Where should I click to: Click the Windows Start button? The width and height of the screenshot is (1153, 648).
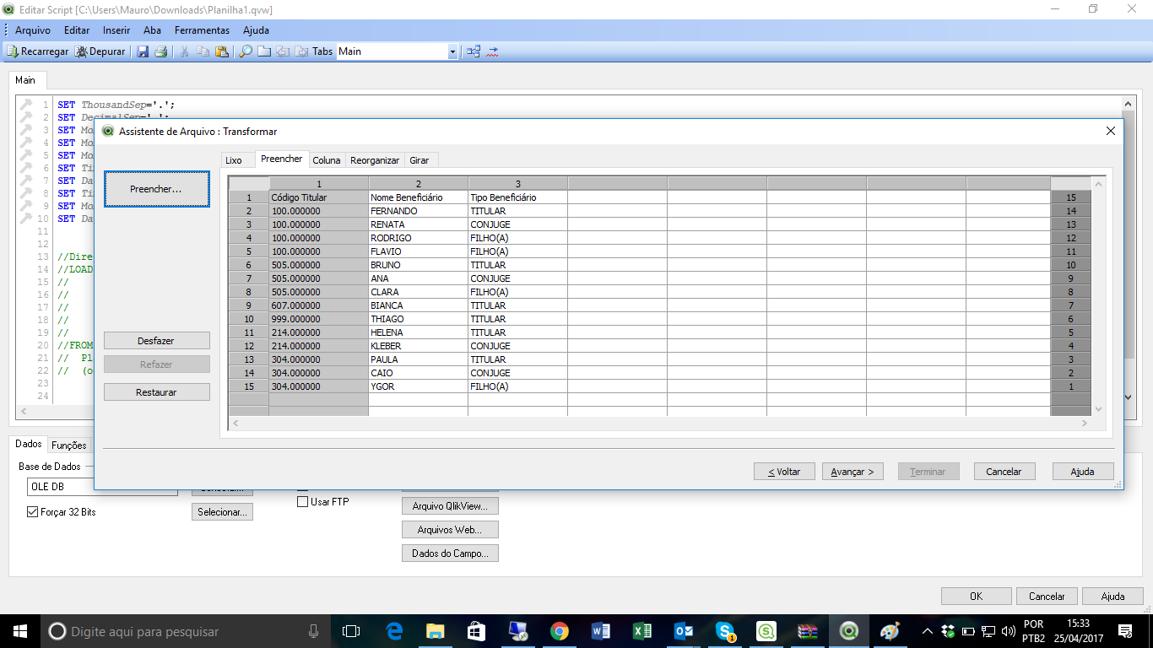click(x=19, y=631)
